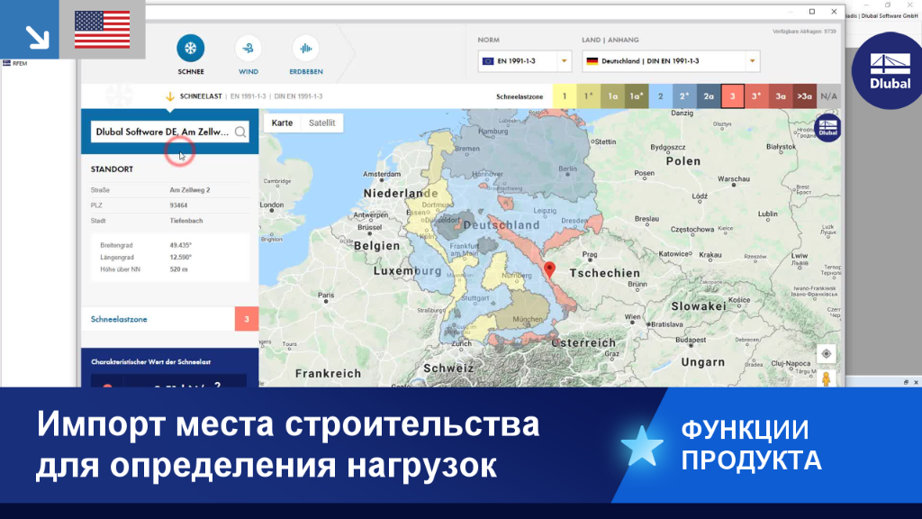This screenshot has height=519, width=922.
Task: Select snow zone 2a color swatch
Action: (x=708, y=96)
